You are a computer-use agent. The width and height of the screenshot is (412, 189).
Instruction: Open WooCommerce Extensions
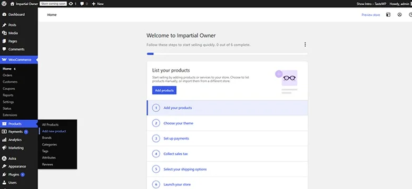tap(9, 115)
